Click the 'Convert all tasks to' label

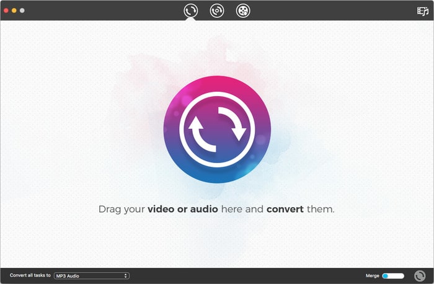(30, 275)
